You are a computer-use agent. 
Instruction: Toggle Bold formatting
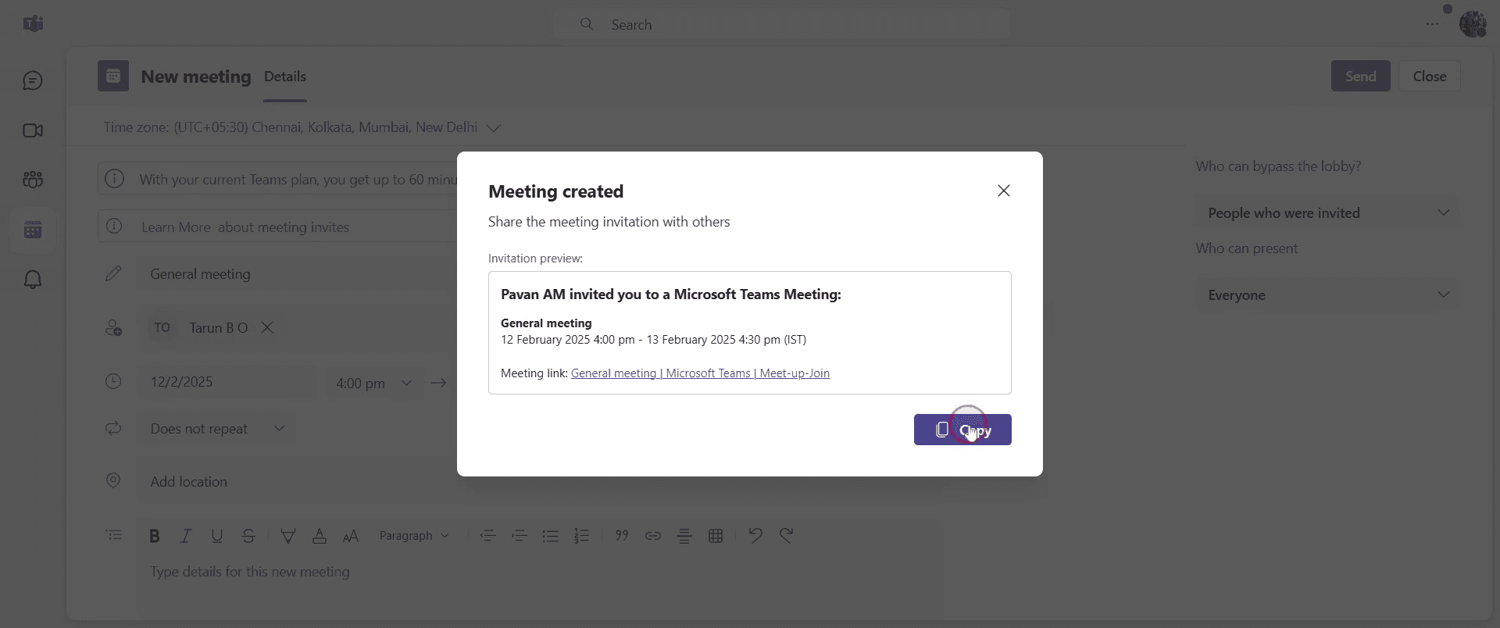point(155,536)
